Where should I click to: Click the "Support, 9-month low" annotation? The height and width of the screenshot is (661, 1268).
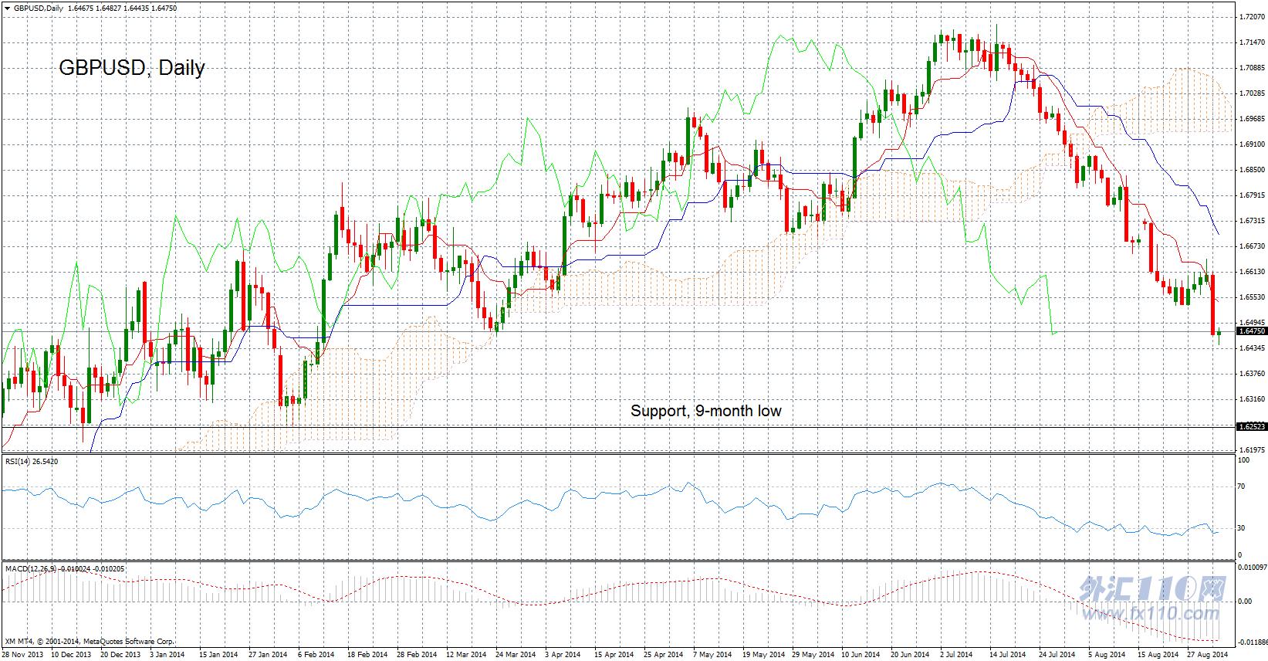pos(705,411)
